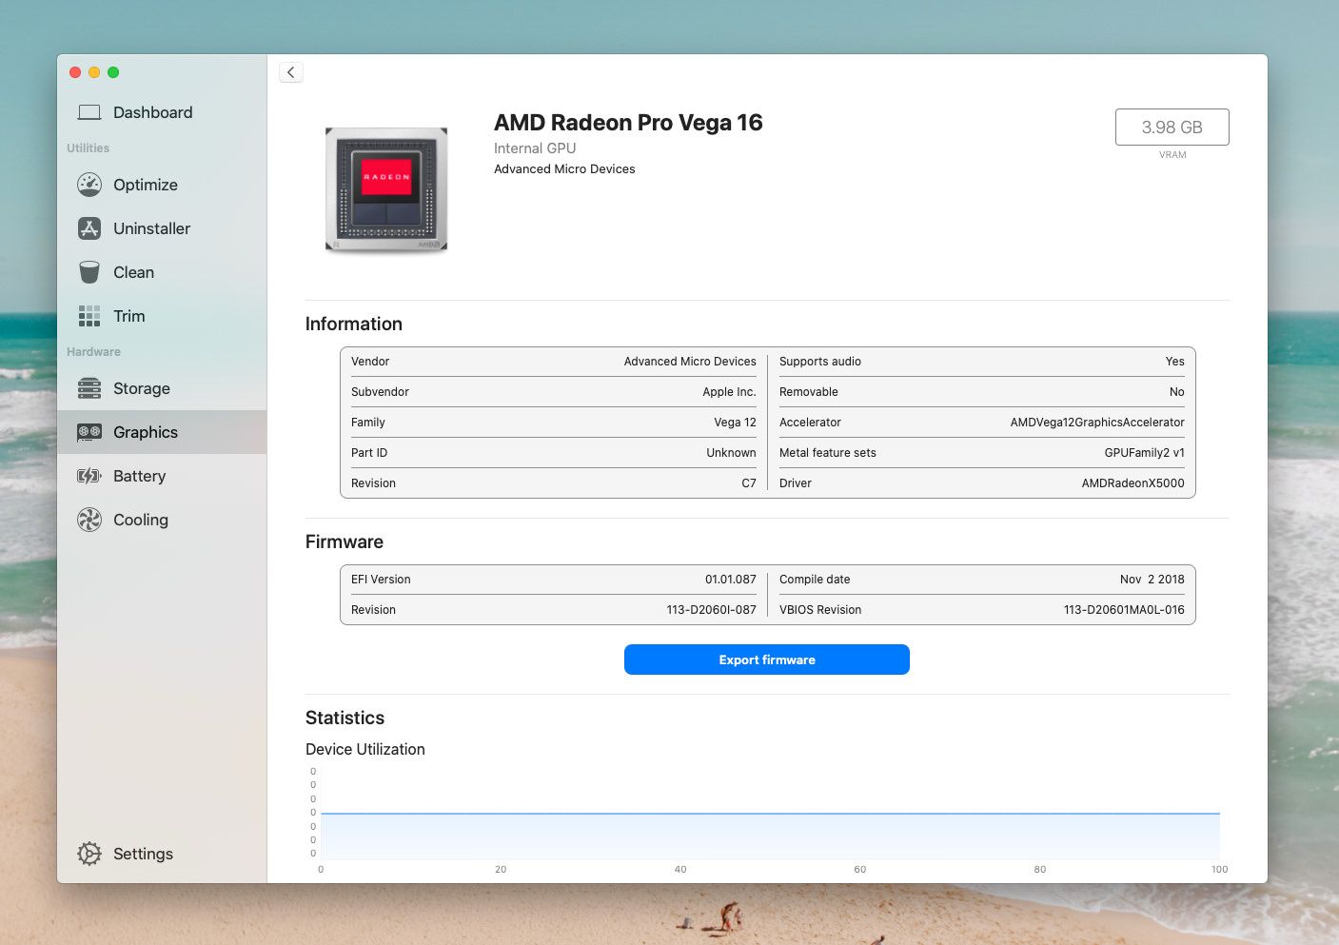This screenshot has height=945, width=1339.
Task: Select Storage under Hardware
Action: [x=142, y=388]
